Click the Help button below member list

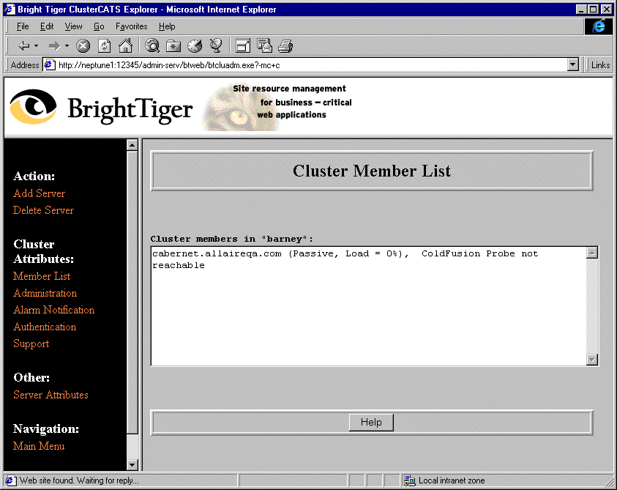[x=371, y=422]
